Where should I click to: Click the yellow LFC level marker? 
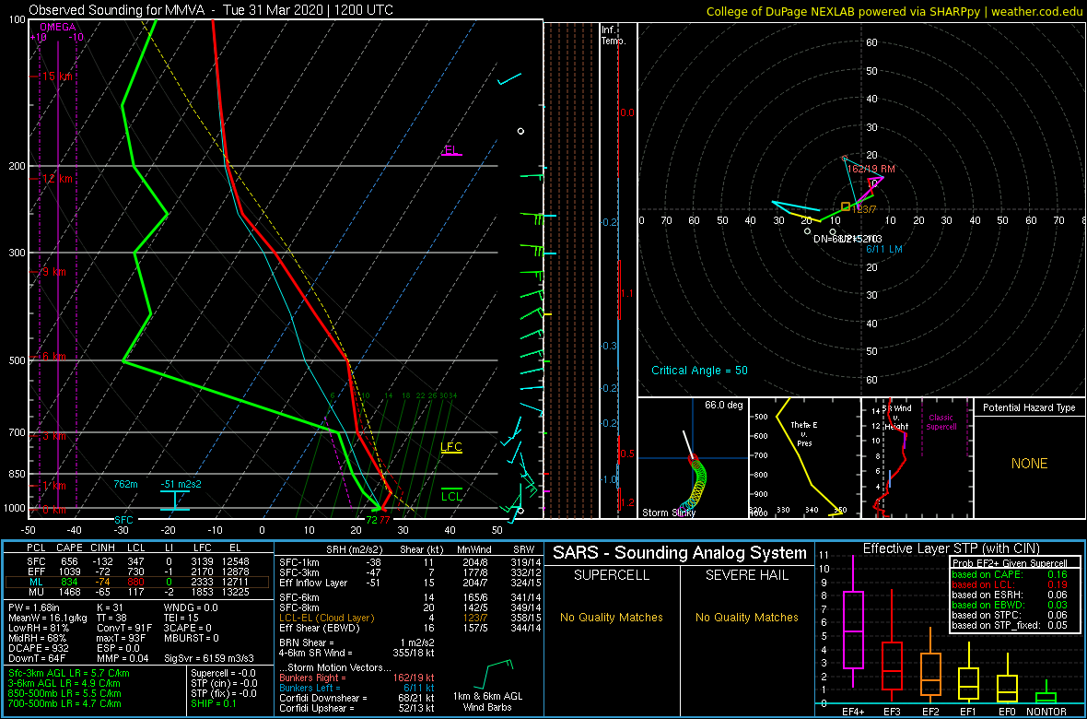(451, 448)
